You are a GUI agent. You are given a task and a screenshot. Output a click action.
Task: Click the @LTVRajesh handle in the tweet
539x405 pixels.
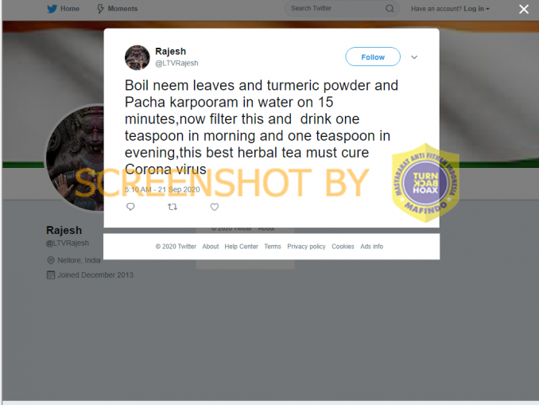click(x=176, y=64)
